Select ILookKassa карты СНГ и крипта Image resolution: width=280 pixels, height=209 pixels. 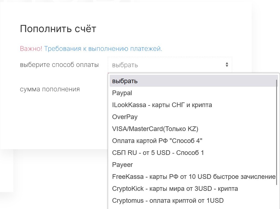coord(162,105)
